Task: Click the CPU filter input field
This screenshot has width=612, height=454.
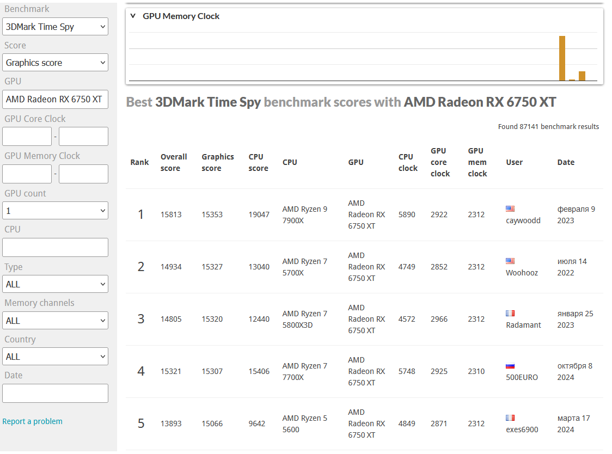Action: (55, 248)
